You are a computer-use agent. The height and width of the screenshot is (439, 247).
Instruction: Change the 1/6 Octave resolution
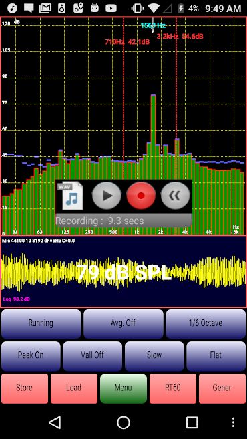(206, 324)
